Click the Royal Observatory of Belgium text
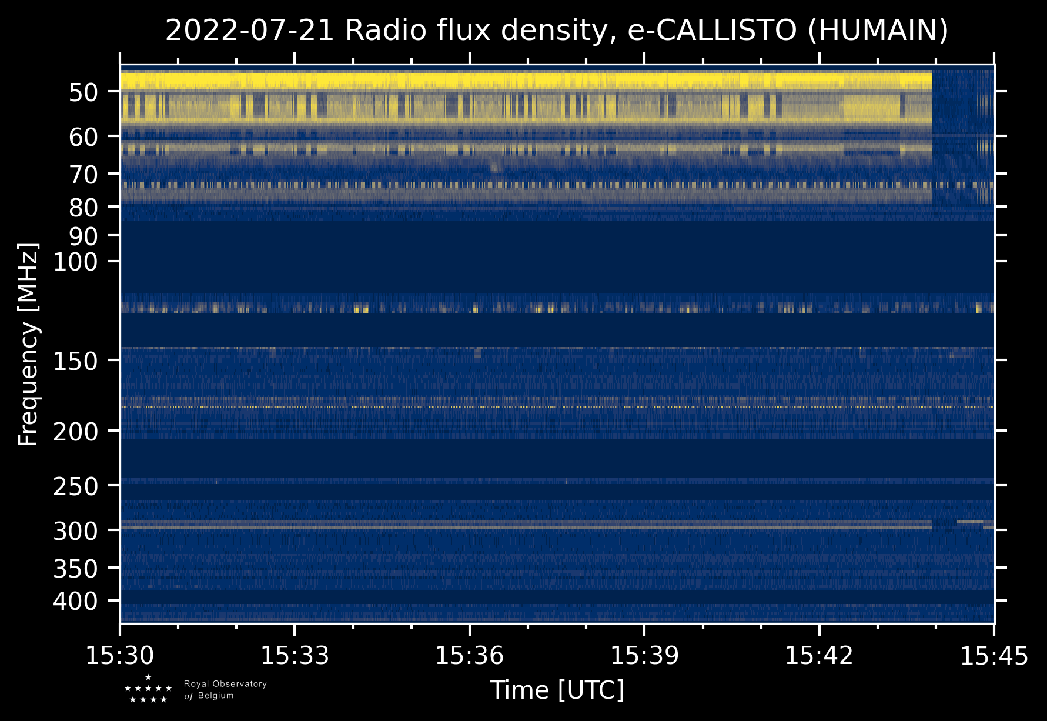1047x721 pixels. pos(225,690)
